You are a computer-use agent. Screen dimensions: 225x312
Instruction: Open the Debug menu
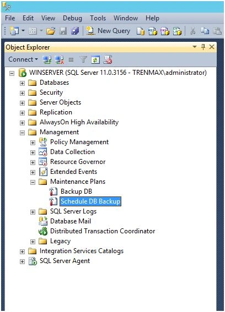(72, 18)
